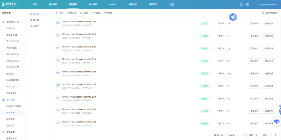Viewport: 281px width, 140px height.
Task: Click the location icon before 首页 breadcrumb
Action: pyautogui.click(x=57, y=13)
